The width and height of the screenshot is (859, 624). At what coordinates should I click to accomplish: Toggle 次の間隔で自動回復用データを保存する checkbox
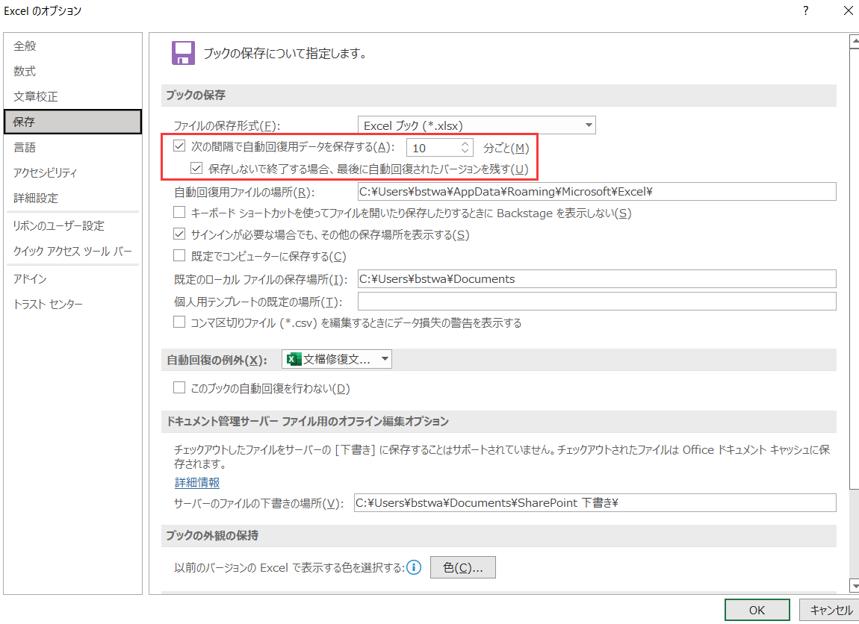pos(179,146)
